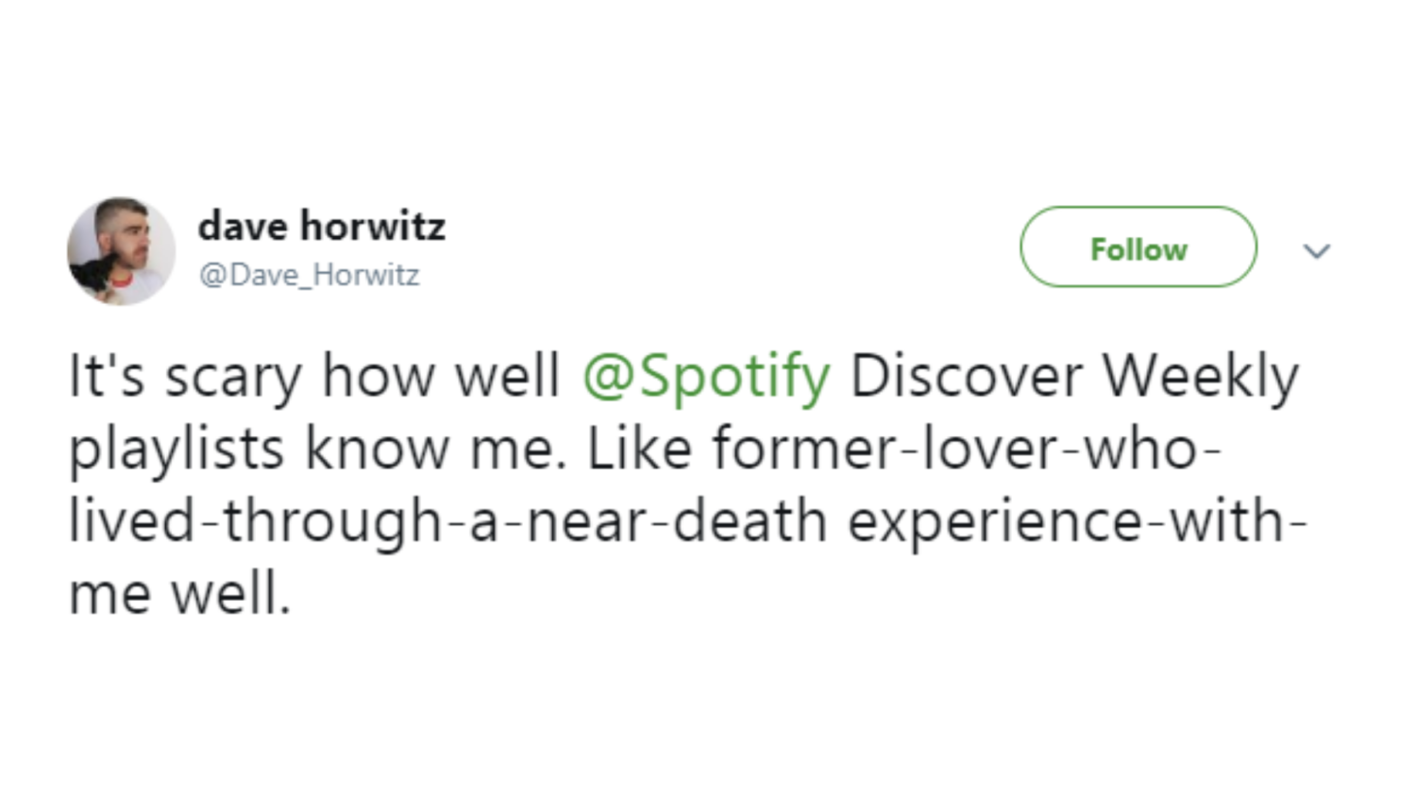Image resolution: width=1416 pixels, height=797 pixels.
Task: Click the dave horwitz display name
Action: [322, 227]
